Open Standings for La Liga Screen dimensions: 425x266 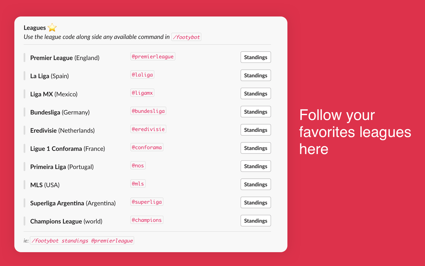256,75
